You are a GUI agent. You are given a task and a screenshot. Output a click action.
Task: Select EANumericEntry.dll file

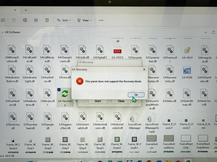pyautogui.click(x=170, y=74)
